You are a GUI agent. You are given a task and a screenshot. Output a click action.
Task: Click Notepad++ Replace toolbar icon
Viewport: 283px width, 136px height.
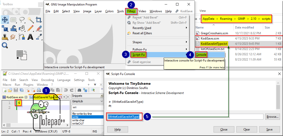pos(85,90)
